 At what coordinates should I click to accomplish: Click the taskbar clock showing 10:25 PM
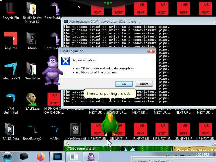[202, 154]
